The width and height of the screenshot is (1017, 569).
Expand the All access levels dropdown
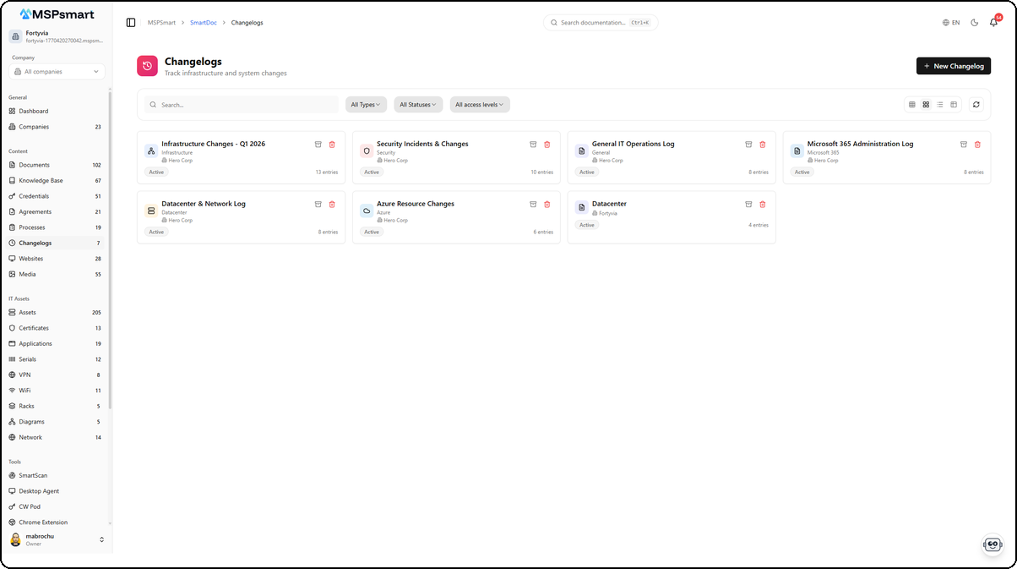click(x=479, y=104)
